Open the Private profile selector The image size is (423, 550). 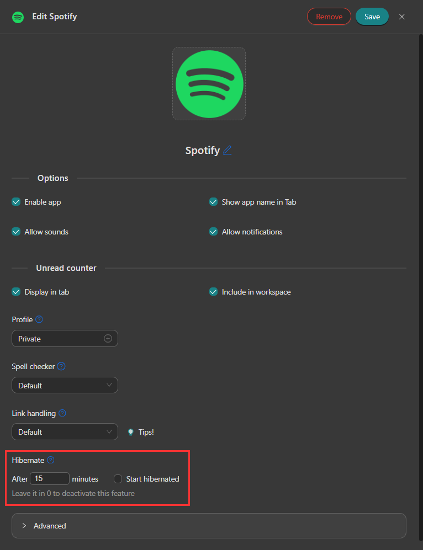[65, 339]
